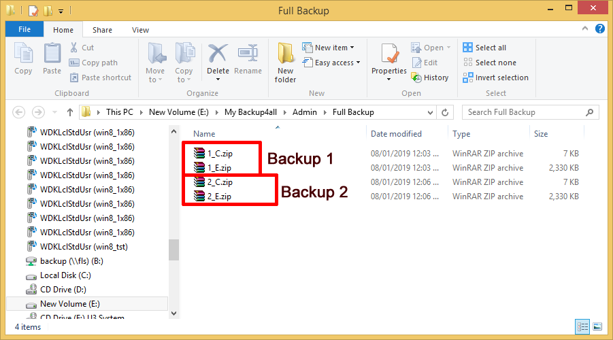This screenshot has height=340, width=613.
Task: Open the Properties dropdown arrow
Action: point(389,80)
